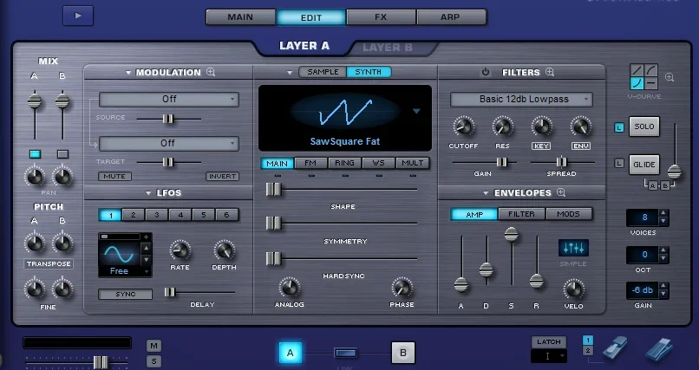Click the plus icon on LFO waveform box
Viewport: 699px width, 370px height.
(146, 237)
